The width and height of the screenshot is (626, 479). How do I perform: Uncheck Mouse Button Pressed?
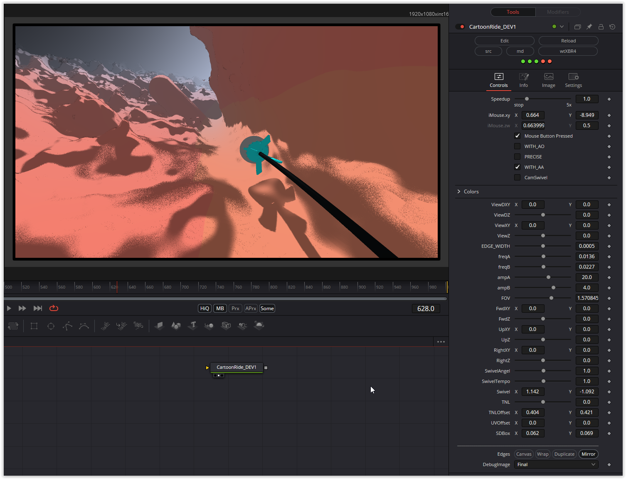(517, 136)
